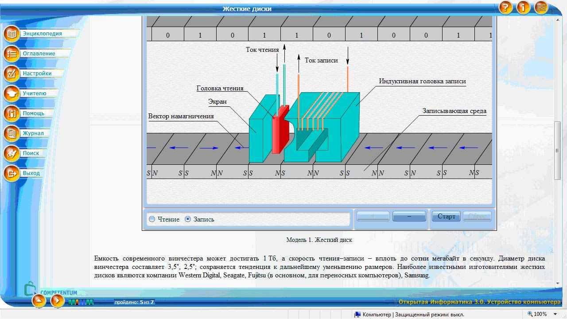Open the Энциклопедия book icon

click(12, 34)
